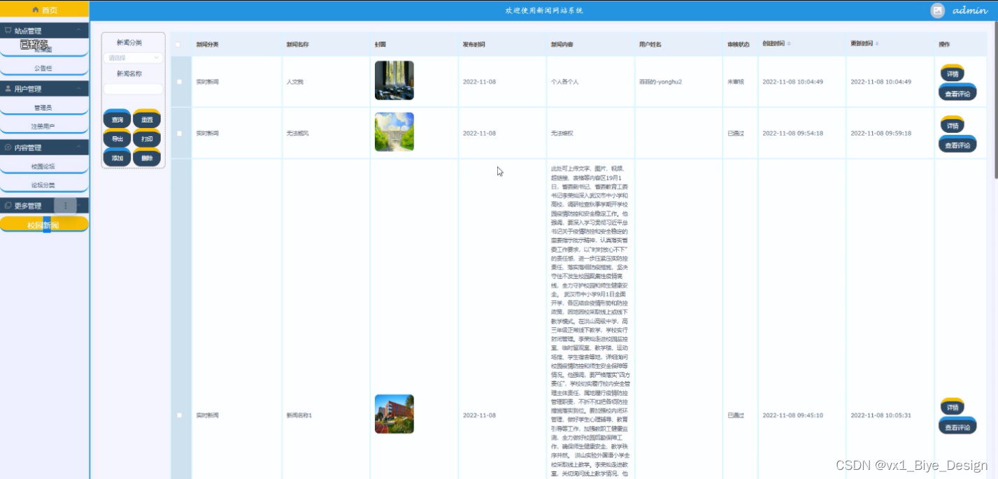The height and width of the screenshot is (479, 998).
Task: Click the 删除 button
Action: coord(147,158)
